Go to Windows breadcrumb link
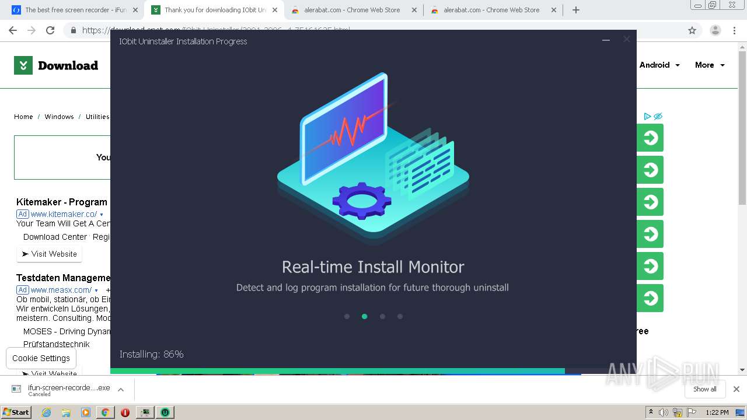This screenshot has height=420, width=747. (x=59, y=117)
